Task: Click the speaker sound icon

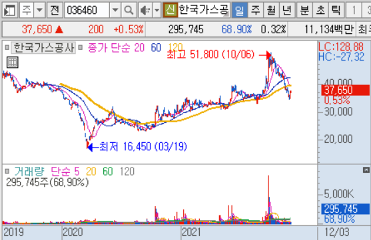Action: (145, 10)
